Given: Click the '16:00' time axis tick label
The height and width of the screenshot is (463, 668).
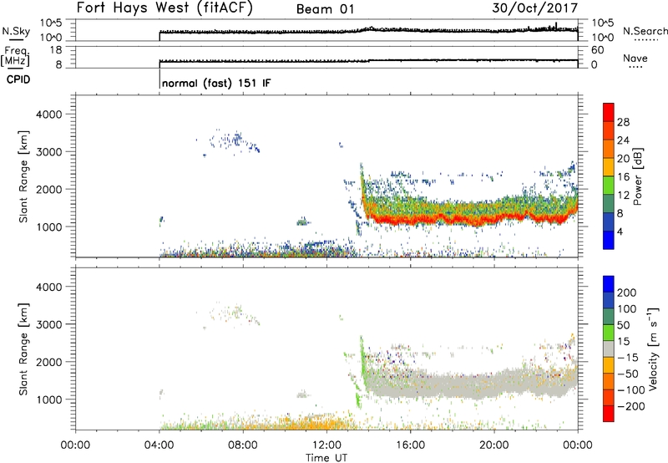Looking at the screenshot, I should point(410,445).
